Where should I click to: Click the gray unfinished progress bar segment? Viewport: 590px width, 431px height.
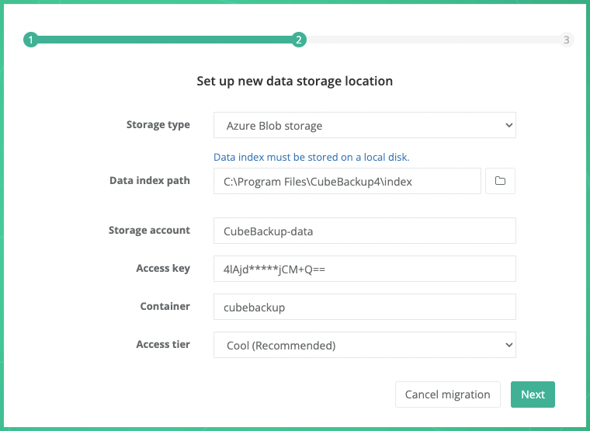[432, 40]
